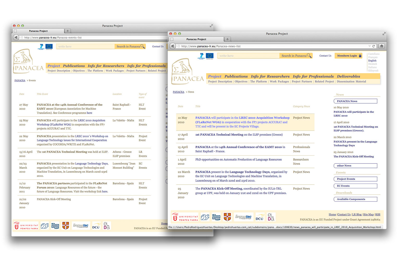Image resolution: width=400 pixels, height=267 pixels.
Task: Open Work Packages submenu link in news window
Action: [x=279, y=82]
